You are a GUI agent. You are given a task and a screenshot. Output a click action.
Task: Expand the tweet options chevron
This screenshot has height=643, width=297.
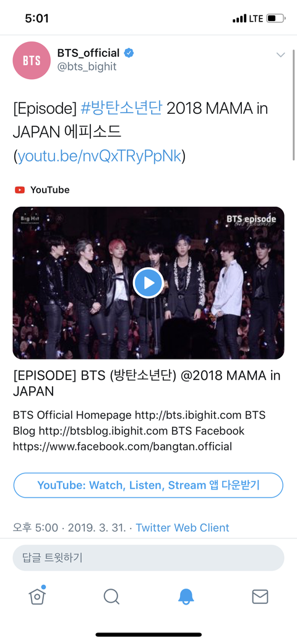tap(280, 54)
